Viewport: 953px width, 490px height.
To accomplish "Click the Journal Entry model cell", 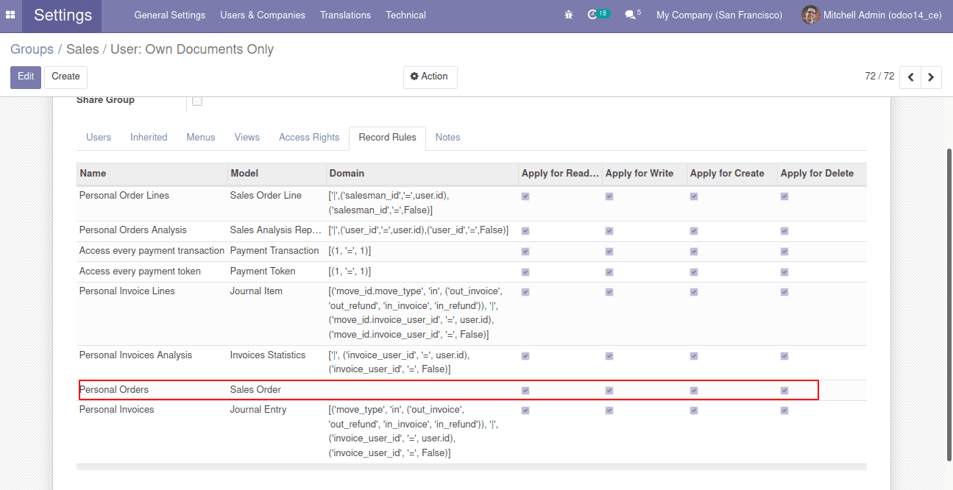I will [258, 410].
